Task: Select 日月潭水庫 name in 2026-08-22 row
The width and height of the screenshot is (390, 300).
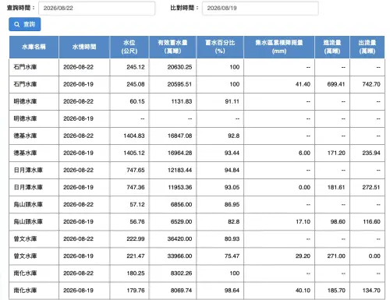Action: [x=28, y=170]
